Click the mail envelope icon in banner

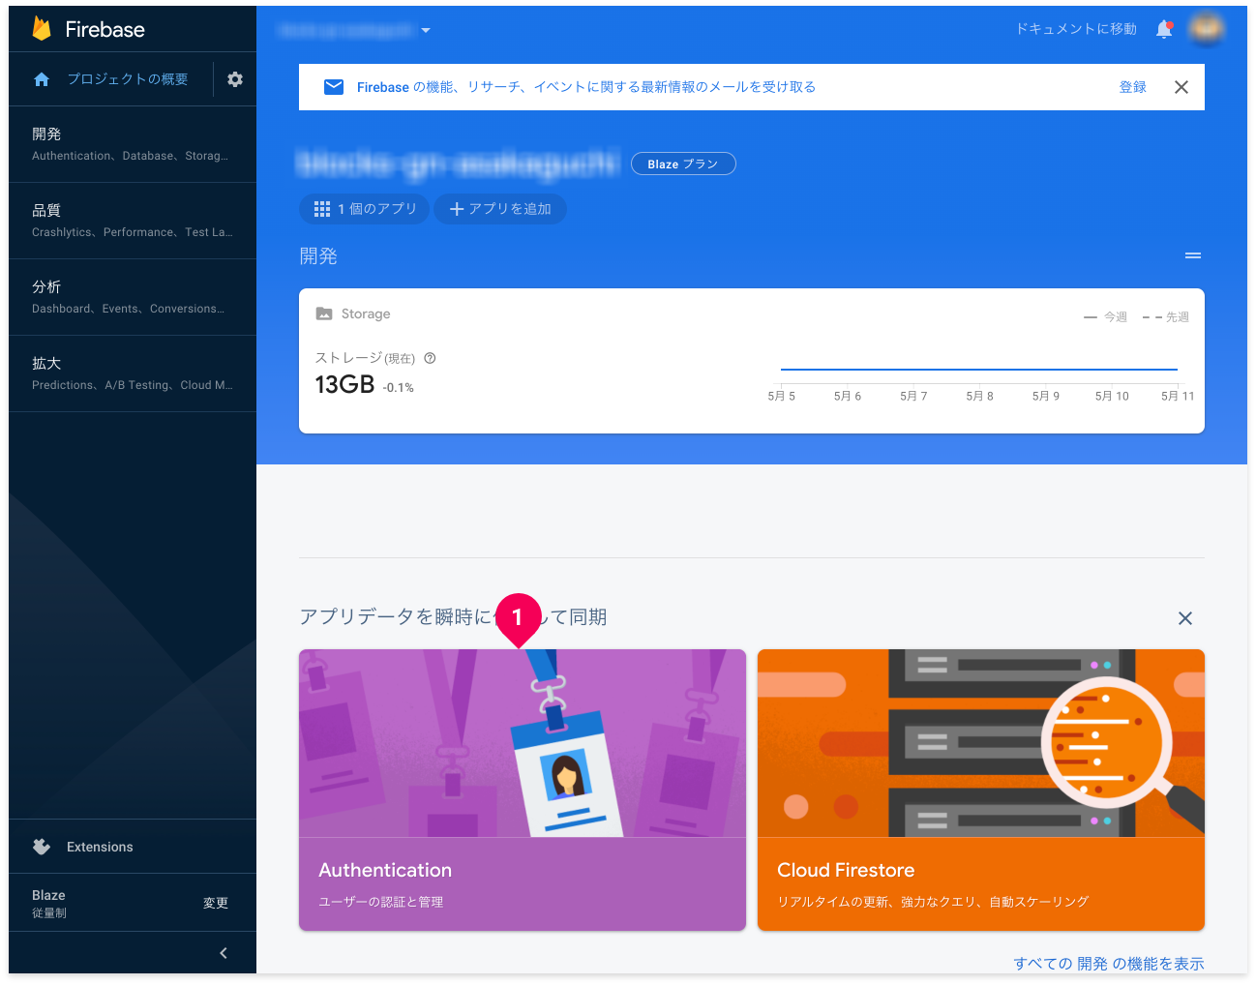tap(334, 87)
